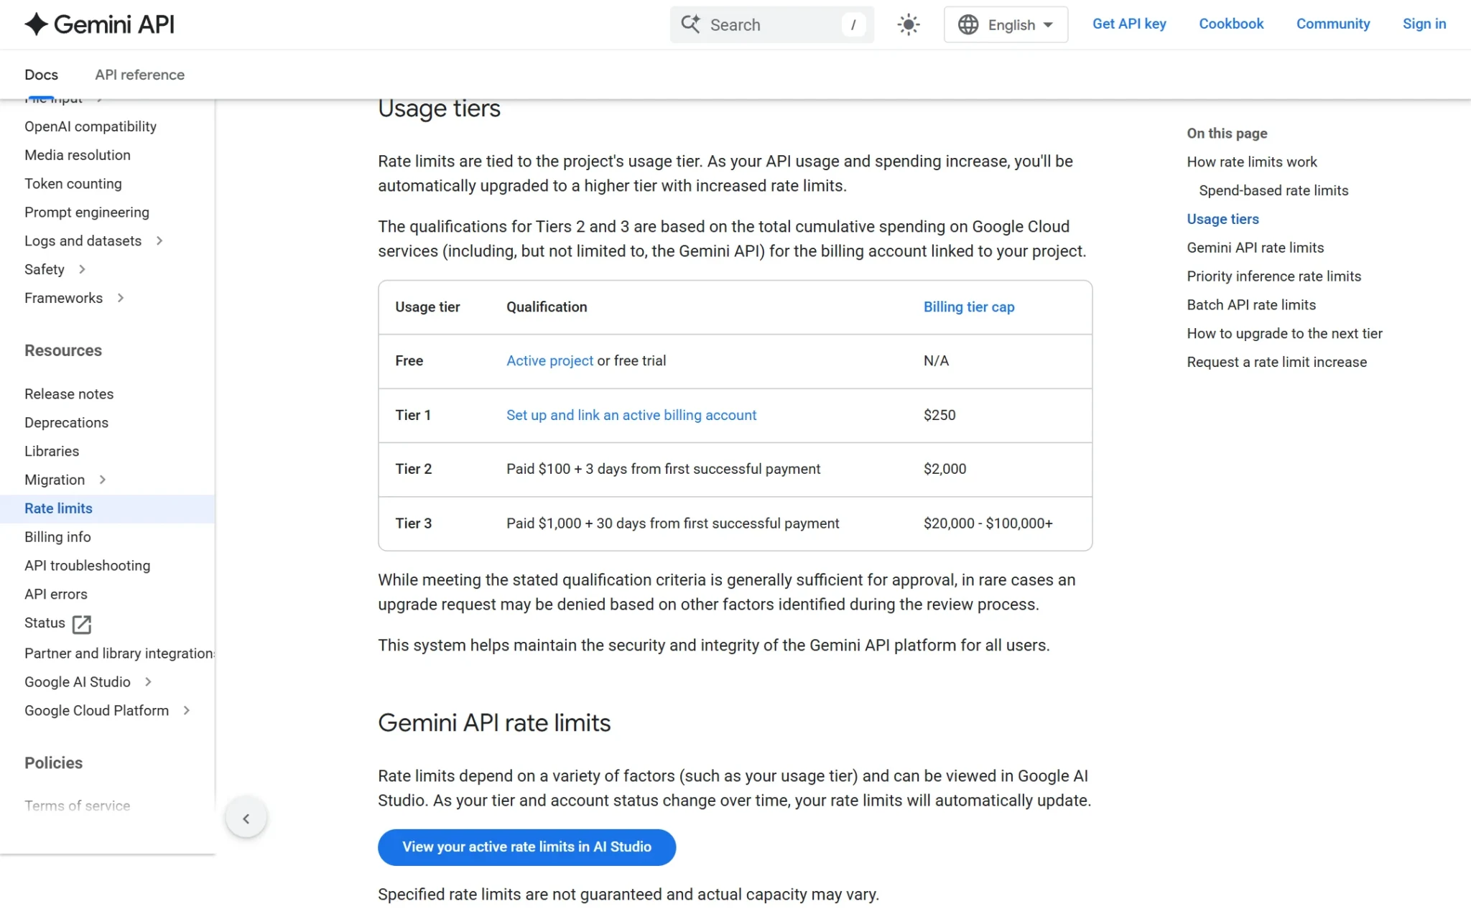Open Billing info in the sidebar
The height and width of the screenshot is (919, 1471).
57,537
